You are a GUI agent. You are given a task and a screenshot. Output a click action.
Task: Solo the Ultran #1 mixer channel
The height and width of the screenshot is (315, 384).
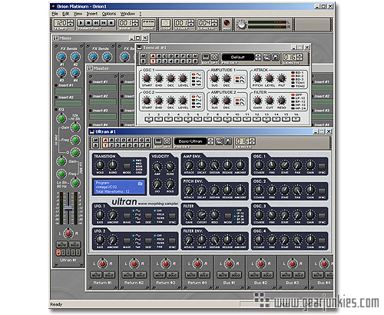coord(74,244)
